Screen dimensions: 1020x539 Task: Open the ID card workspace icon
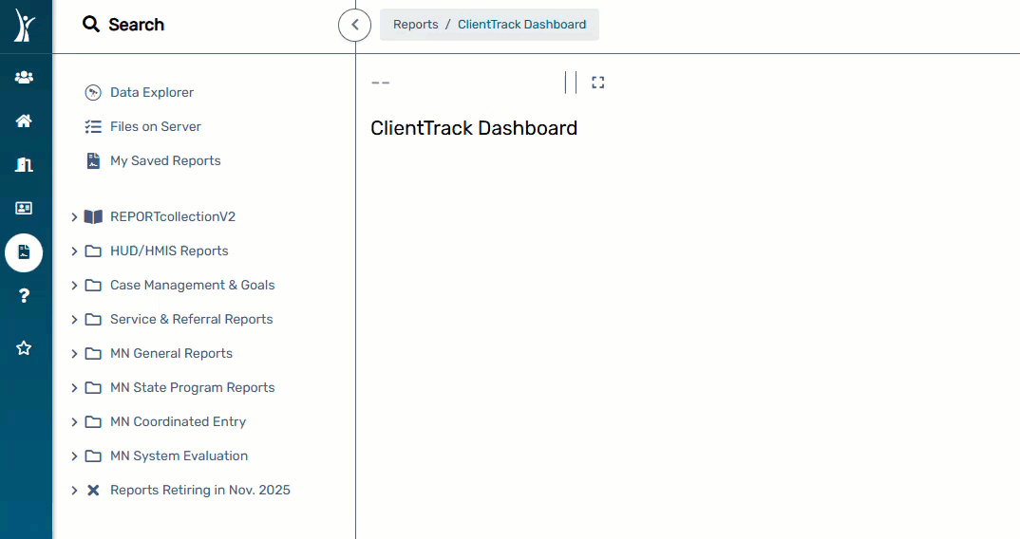point(24,208)
